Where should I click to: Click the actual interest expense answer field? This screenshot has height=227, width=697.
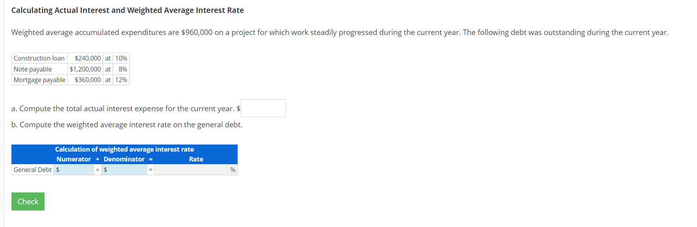pyautogui.click(x=263, y=108)
